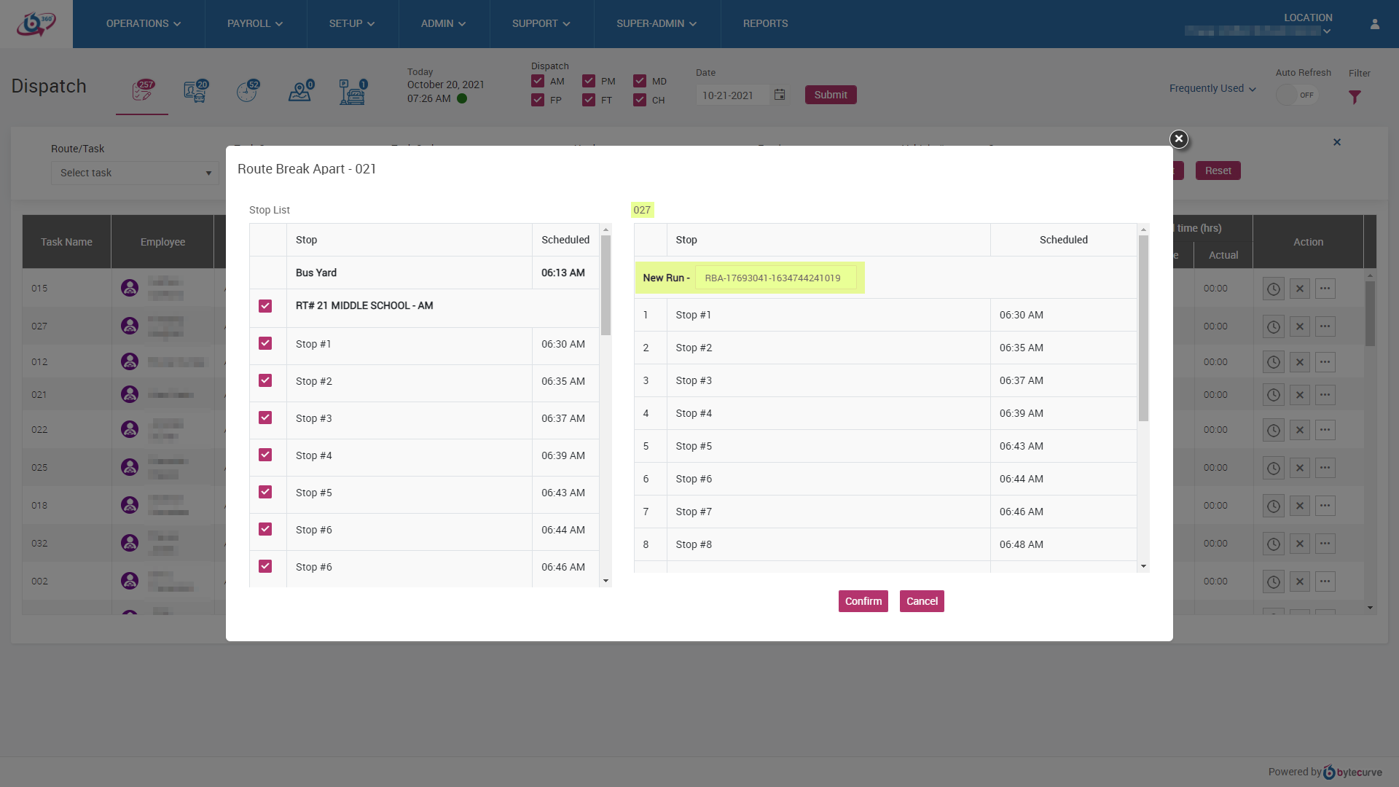Click the dispatch task list icon with 257 badge
Screen dimensions: 1399x787
142,92
